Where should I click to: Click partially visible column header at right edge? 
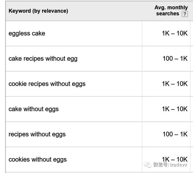tap(192, 11)
